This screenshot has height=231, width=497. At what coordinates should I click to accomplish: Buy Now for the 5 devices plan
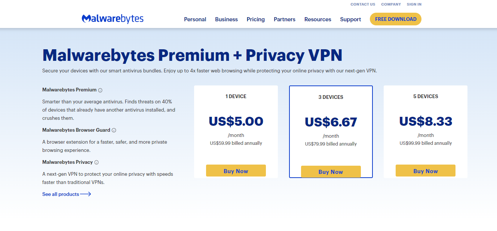coord(426,171)
